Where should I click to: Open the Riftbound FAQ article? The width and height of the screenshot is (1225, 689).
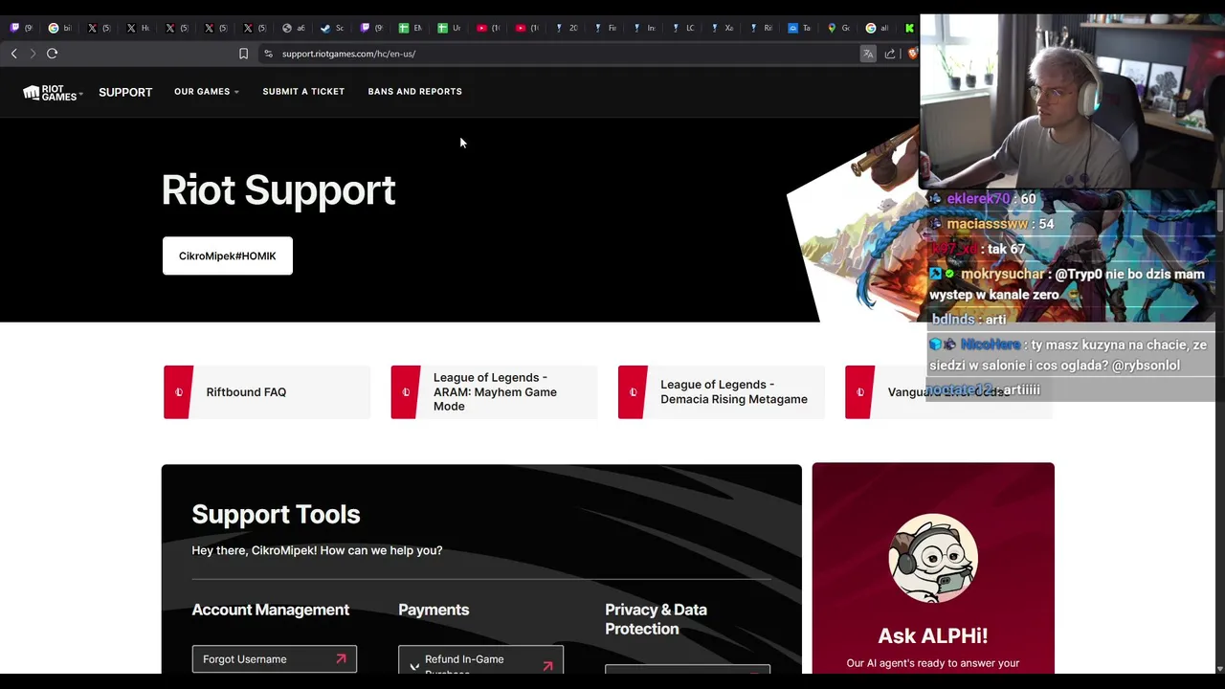(267, 392)
